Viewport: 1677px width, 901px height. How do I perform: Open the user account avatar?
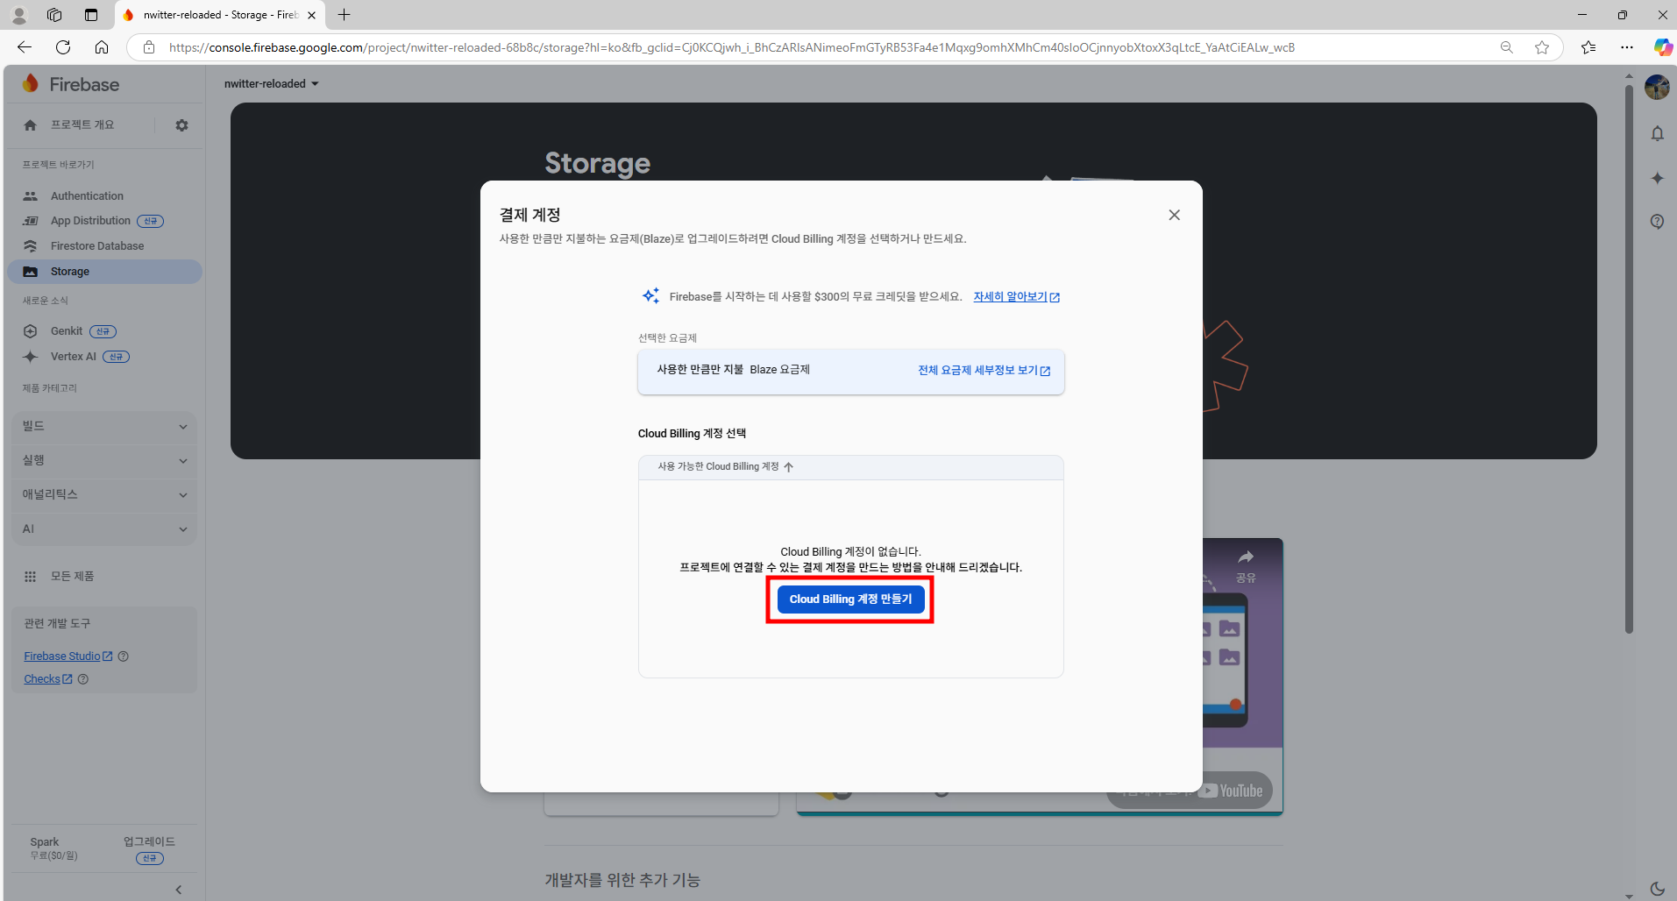1657,87
